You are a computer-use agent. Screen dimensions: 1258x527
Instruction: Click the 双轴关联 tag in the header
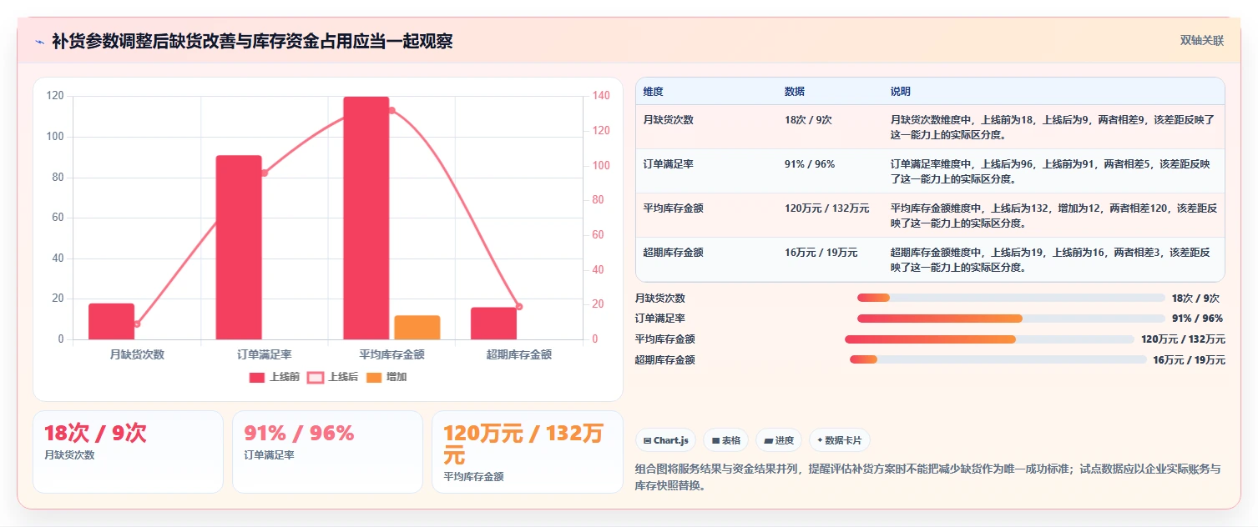(1201, 41)
